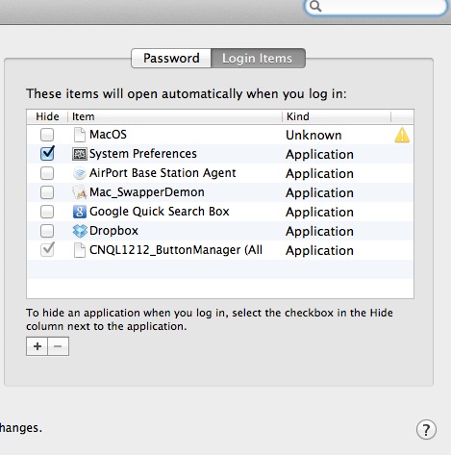Check Hide box for MacOS item

[x=47, y=135]
